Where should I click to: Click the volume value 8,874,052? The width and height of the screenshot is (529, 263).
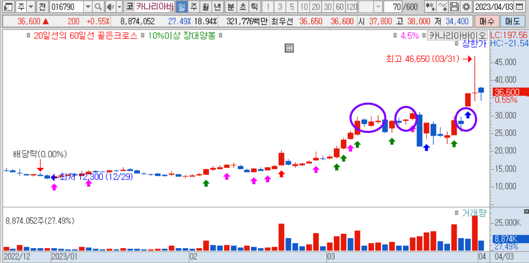coord(137,22)
